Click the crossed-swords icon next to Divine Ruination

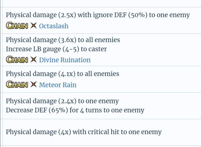(33, 59)
